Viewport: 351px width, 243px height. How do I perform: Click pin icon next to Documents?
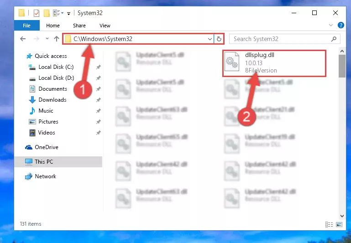[98, 89]
